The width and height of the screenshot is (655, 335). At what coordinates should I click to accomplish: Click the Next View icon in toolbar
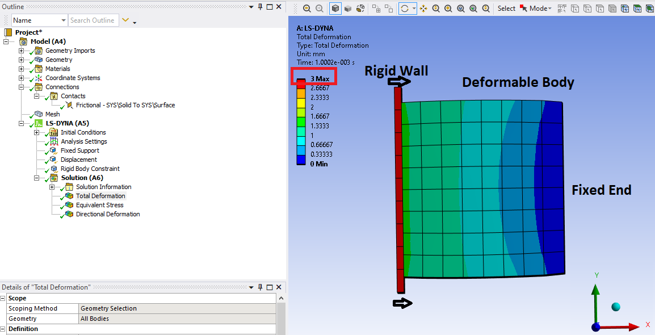319,9
